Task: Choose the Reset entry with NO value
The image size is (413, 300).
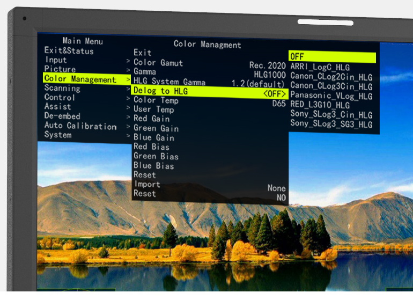Action: [145, 194]
